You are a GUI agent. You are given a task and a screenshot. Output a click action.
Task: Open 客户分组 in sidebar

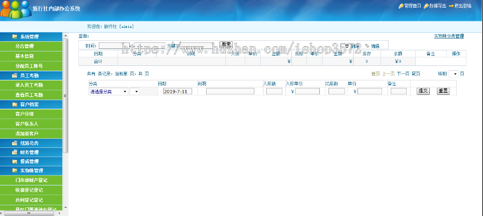click(x=31, y=114)
